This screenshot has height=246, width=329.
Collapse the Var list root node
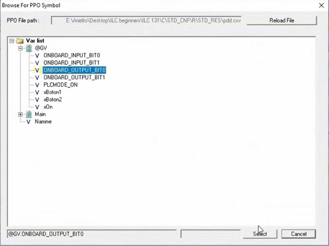(x=12, y=41)
